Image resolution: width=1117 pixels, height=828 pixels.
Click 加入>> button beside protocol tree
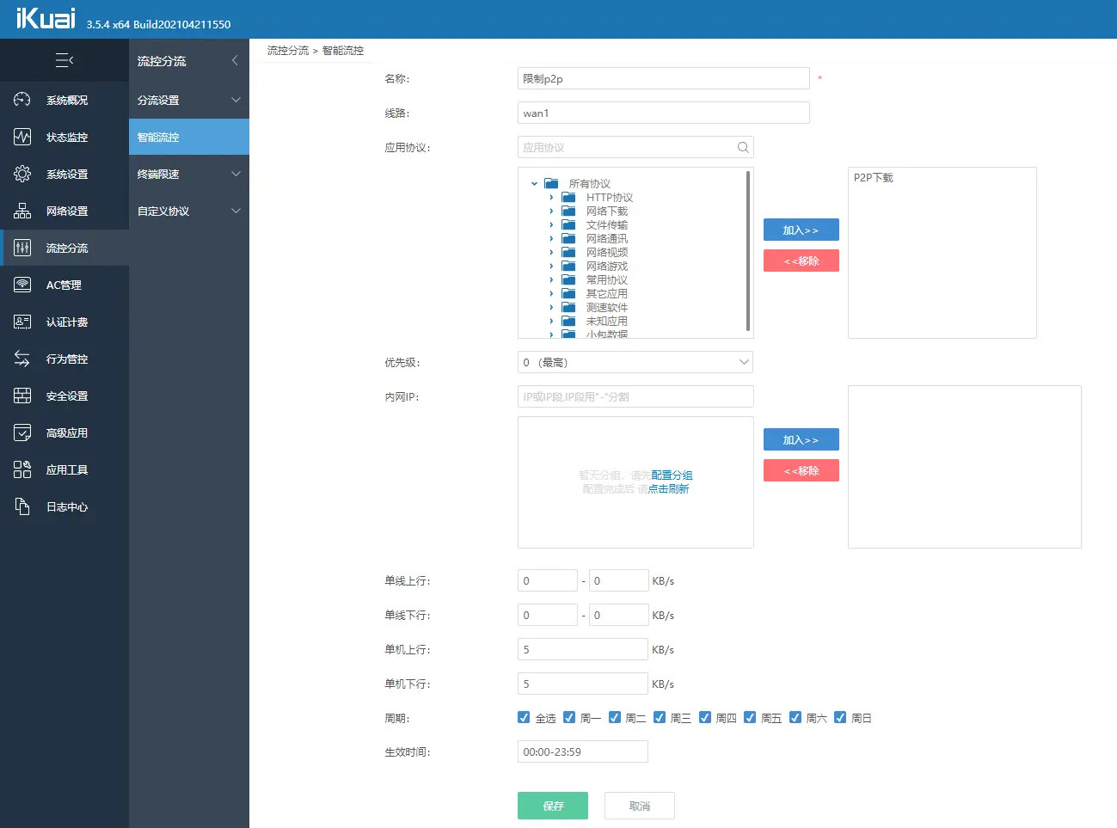(801, 230)
